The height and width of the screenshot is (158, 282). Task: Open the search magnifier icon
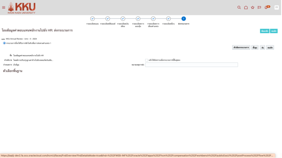point(239,7)
